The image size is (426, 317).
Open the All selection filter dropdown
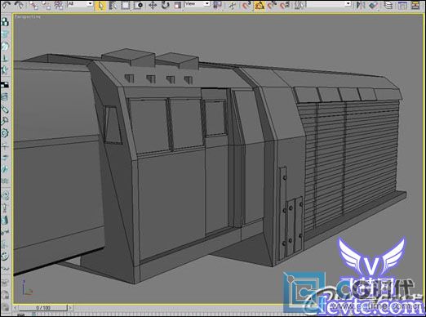[80, 4]
